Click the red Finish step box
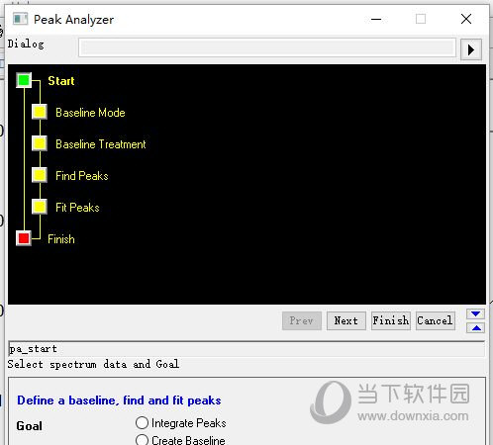 pyautogui.click(x=24, y=238)
